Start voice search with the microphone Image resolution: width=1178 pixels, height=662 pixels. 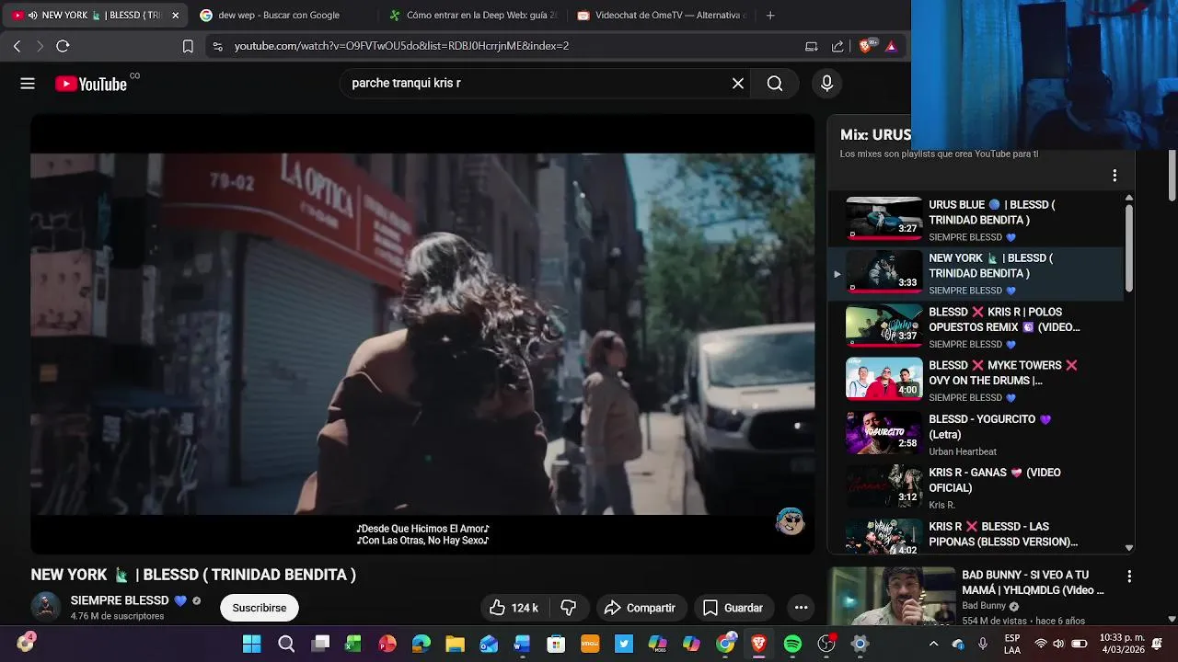point(826,84)
